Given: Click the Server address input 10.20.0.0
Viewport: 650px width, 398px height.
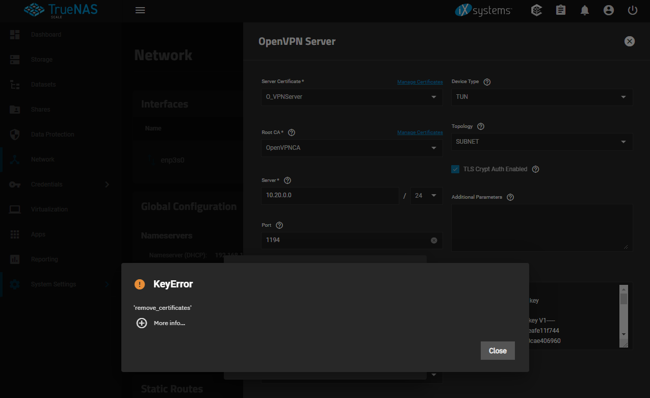Looking at the screenshot, I should (x=330, y=196).
